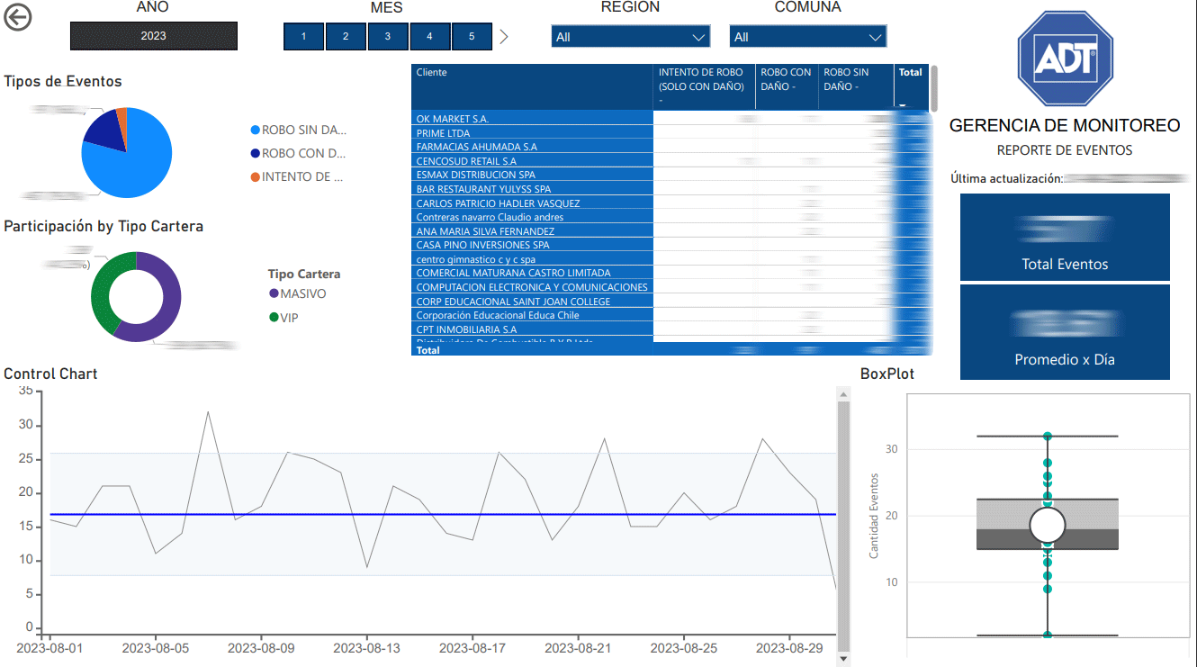Click the Total Eventos card
This screenshot has height=667, width=1197.
click(1065, 238)
